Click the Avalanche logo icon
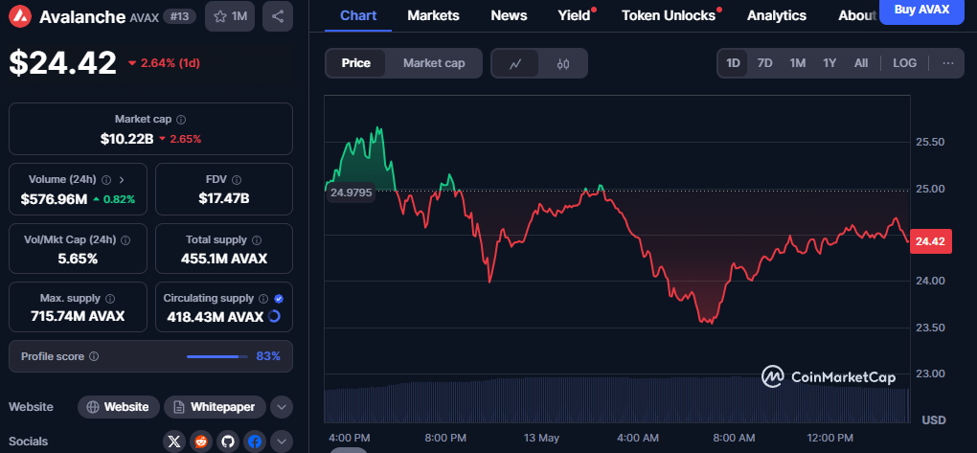Viewport: 977px width, 453px height. [x=20, y=17]
